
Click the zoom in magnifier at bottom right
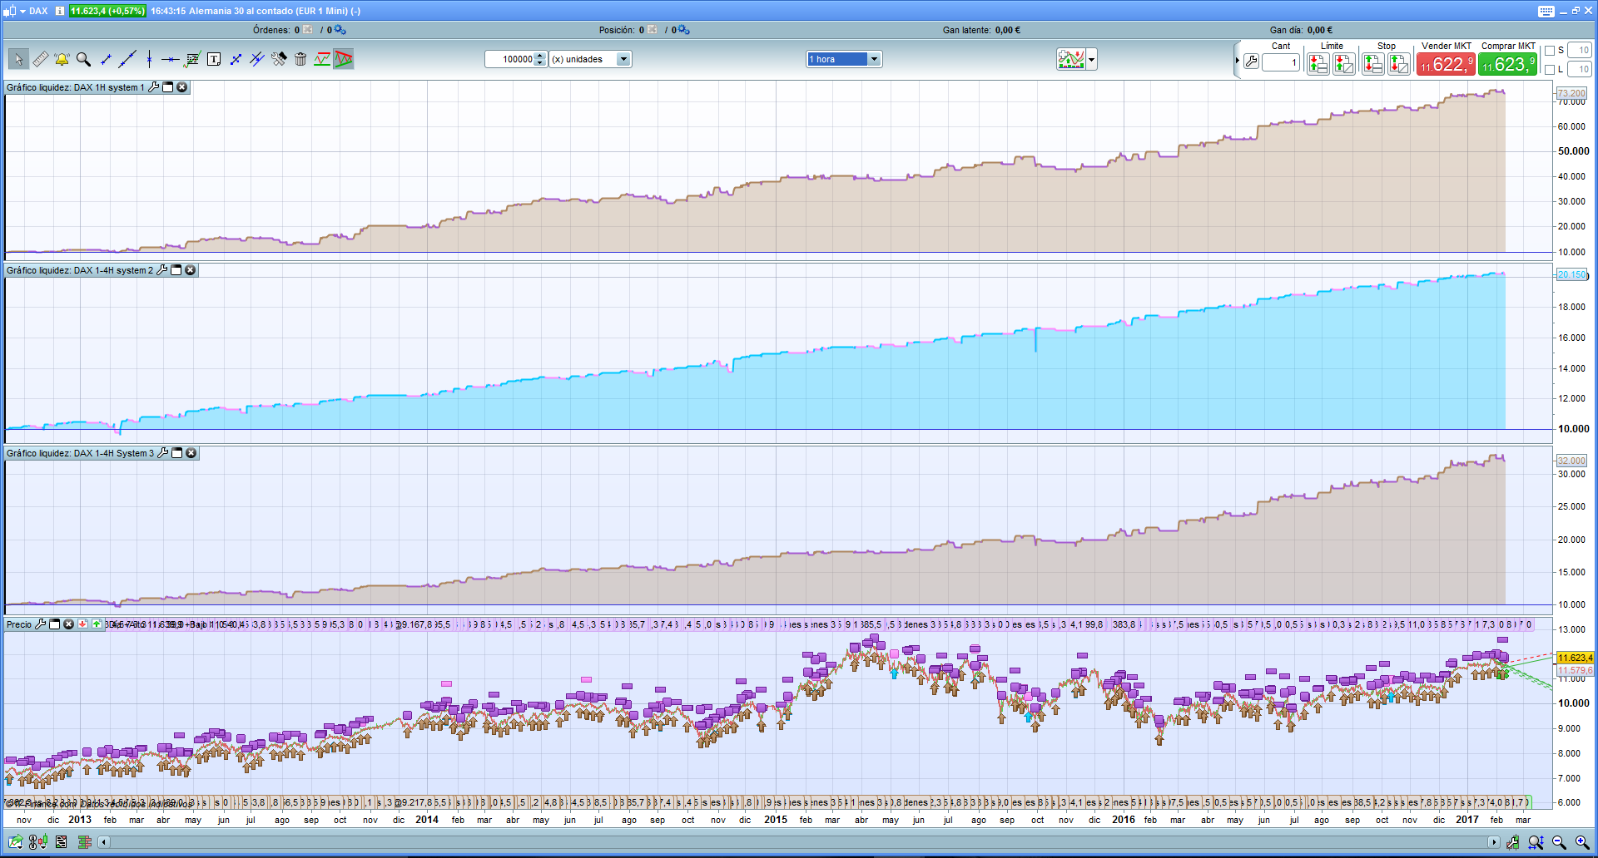coord(1582,842)
